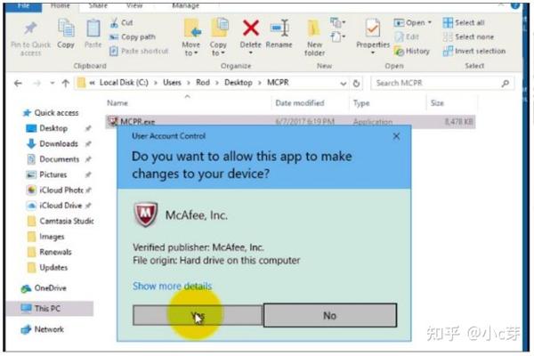Expand the Properties dropdown arrow
The height and width of the screenshot is (356, 534).
pos(373,53)
